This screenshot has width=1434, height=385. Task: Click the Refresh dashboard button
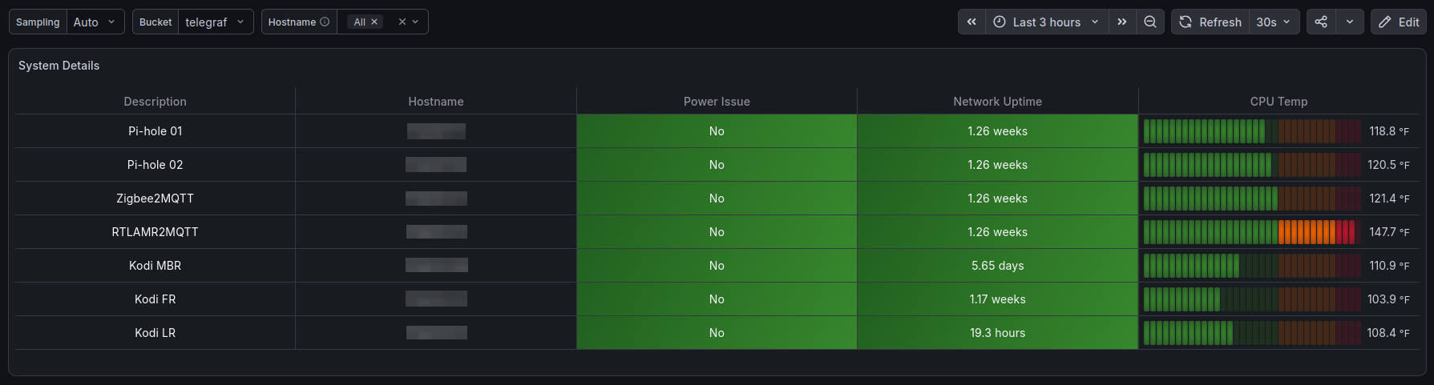coord(1210,22)
